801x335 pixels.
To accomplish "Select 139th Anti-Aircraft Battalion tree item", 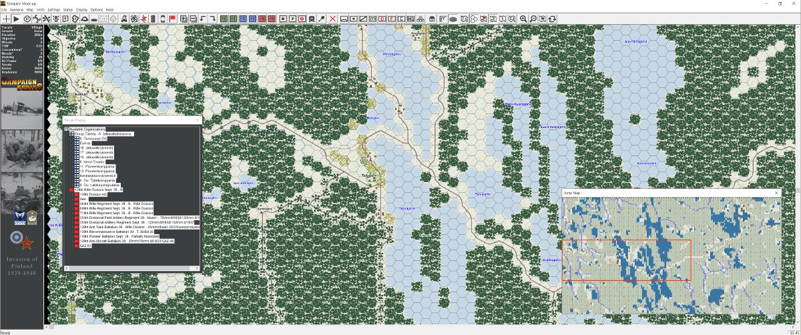I will point(127,240).
